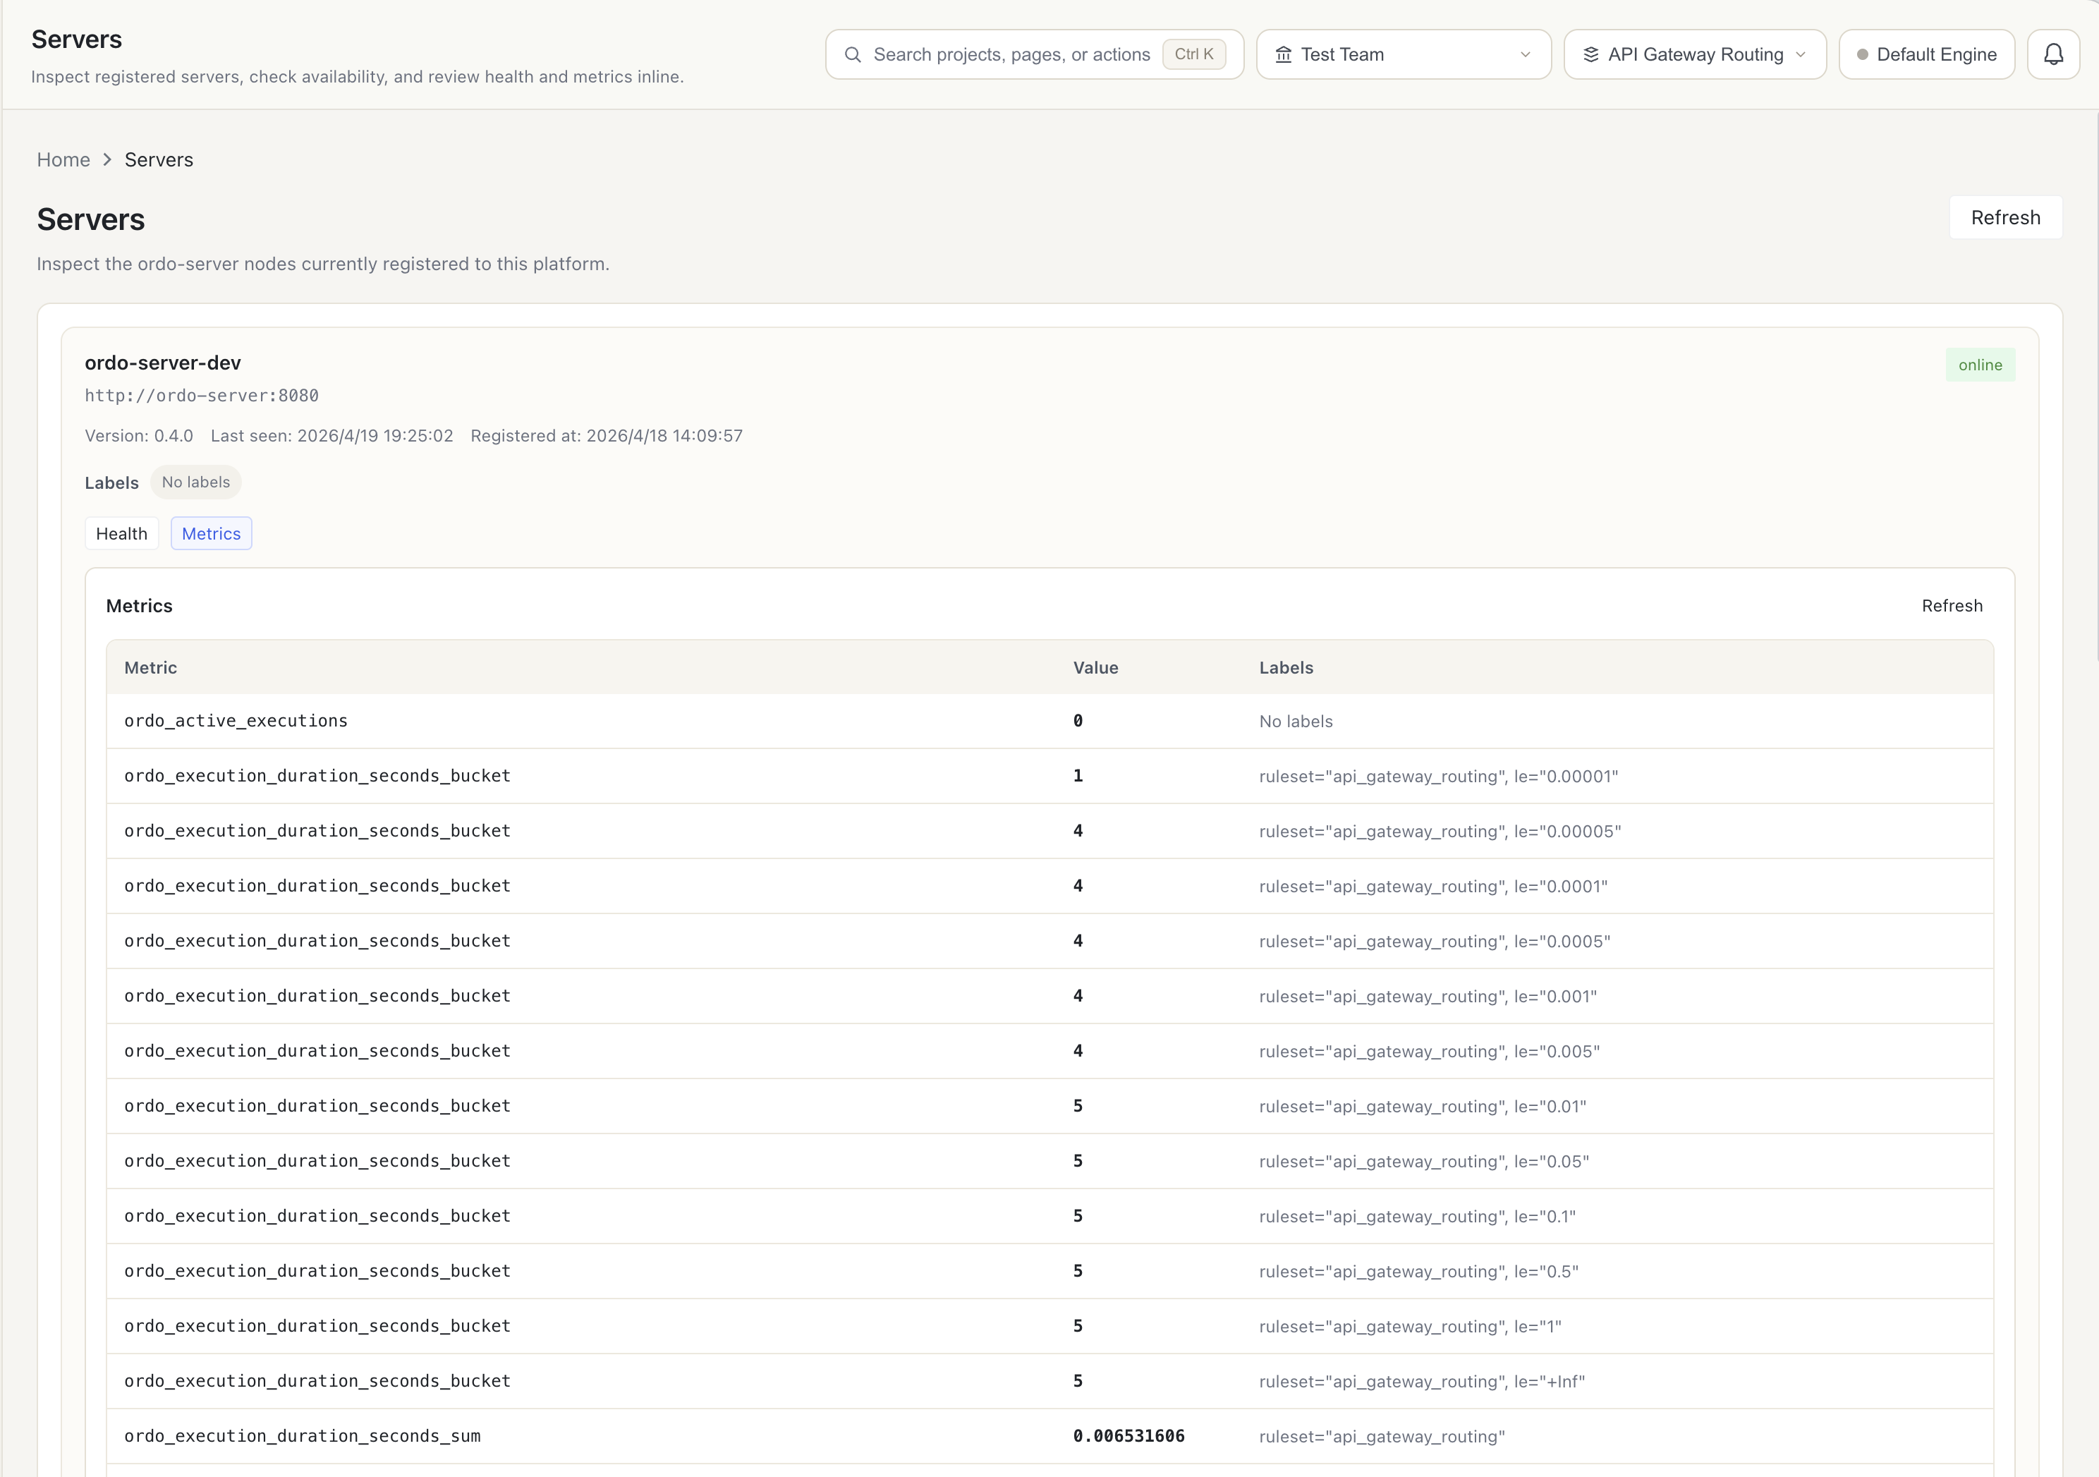This screenshot has width=2099, height=1477.
Task: Click the notification bell icon
Action: [2053, 55]
